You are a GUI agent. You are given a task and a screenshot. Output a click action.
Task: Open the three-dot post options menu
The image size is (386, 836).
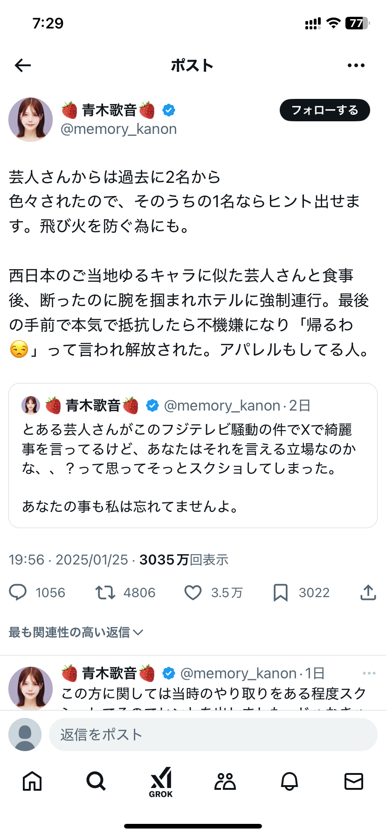tap(356, 65)
